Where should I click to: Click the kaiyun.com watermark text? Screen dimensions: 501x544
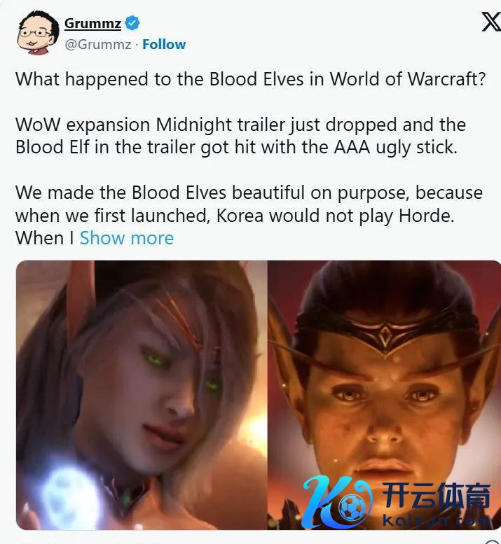(436, 521)
